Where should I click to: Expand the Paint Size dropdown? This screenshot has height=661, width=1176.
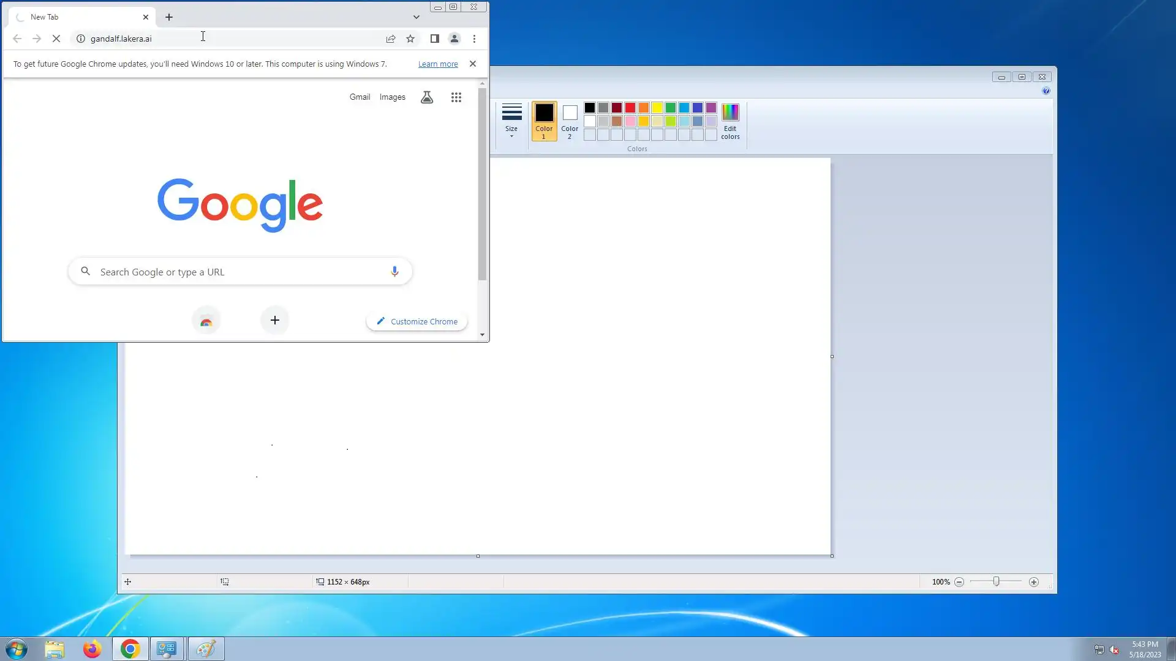pos(511,121)
